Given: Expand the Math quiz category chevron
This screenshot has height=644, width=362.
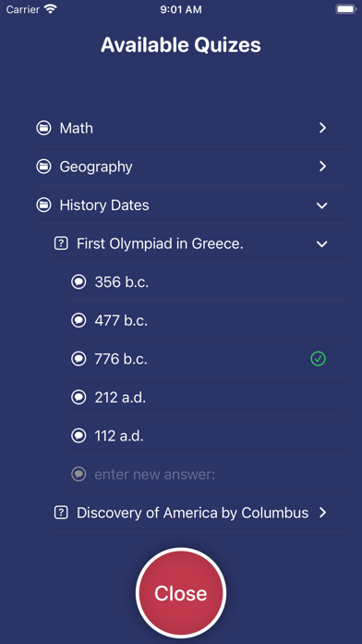Looking at the screenshot, I should point(322,128).
